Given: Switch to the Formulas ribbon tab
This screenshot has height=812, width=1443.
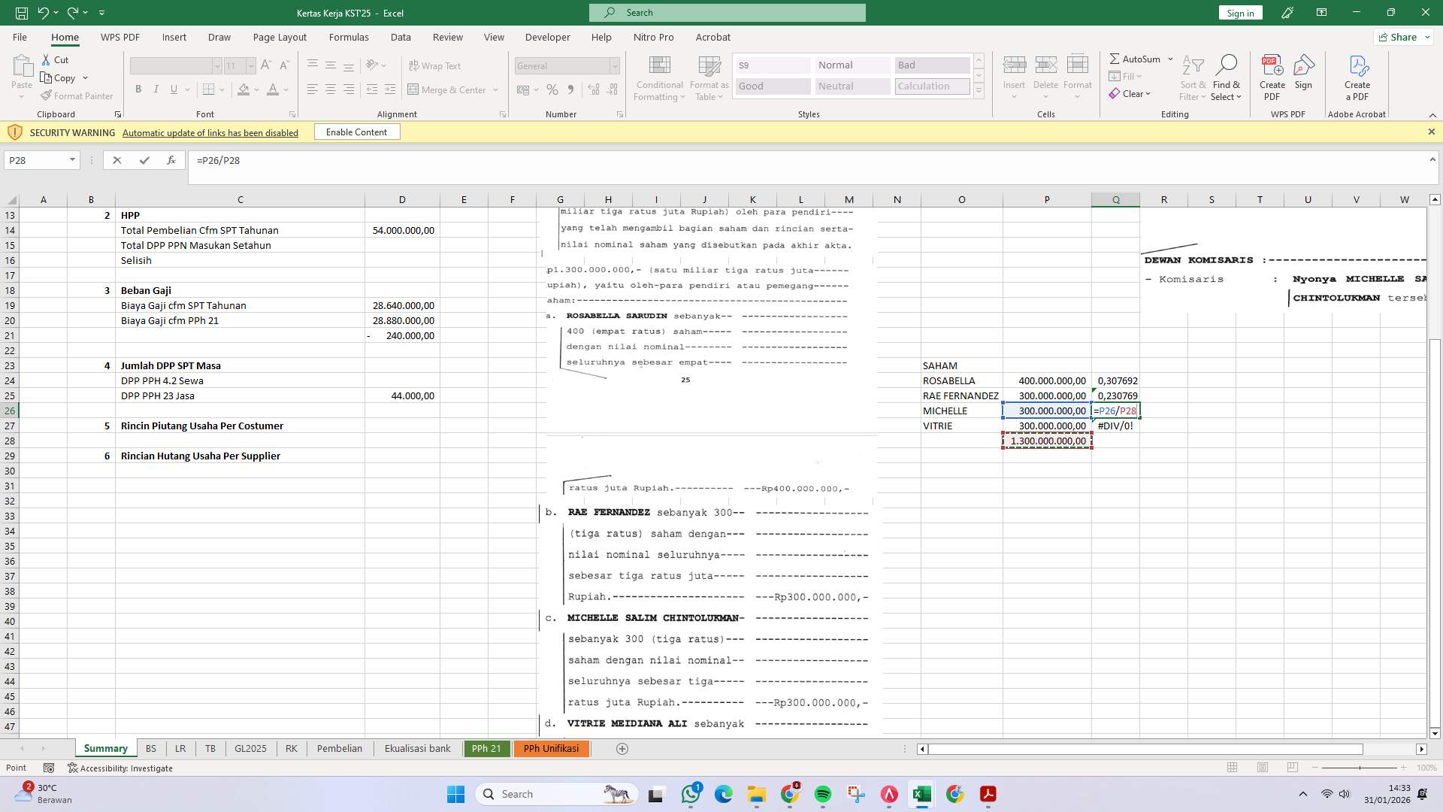Looking at the screenshot, I should coord(349,37).
